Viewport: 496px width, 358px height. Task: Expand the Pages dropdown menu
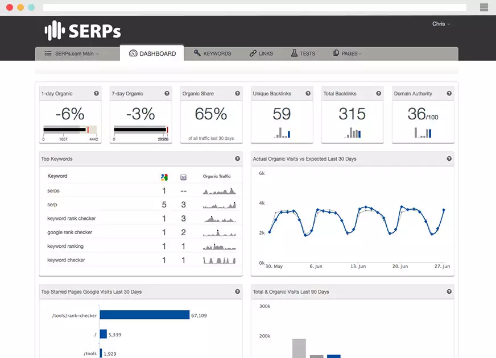pyautogui.click(x=347, y=54)
